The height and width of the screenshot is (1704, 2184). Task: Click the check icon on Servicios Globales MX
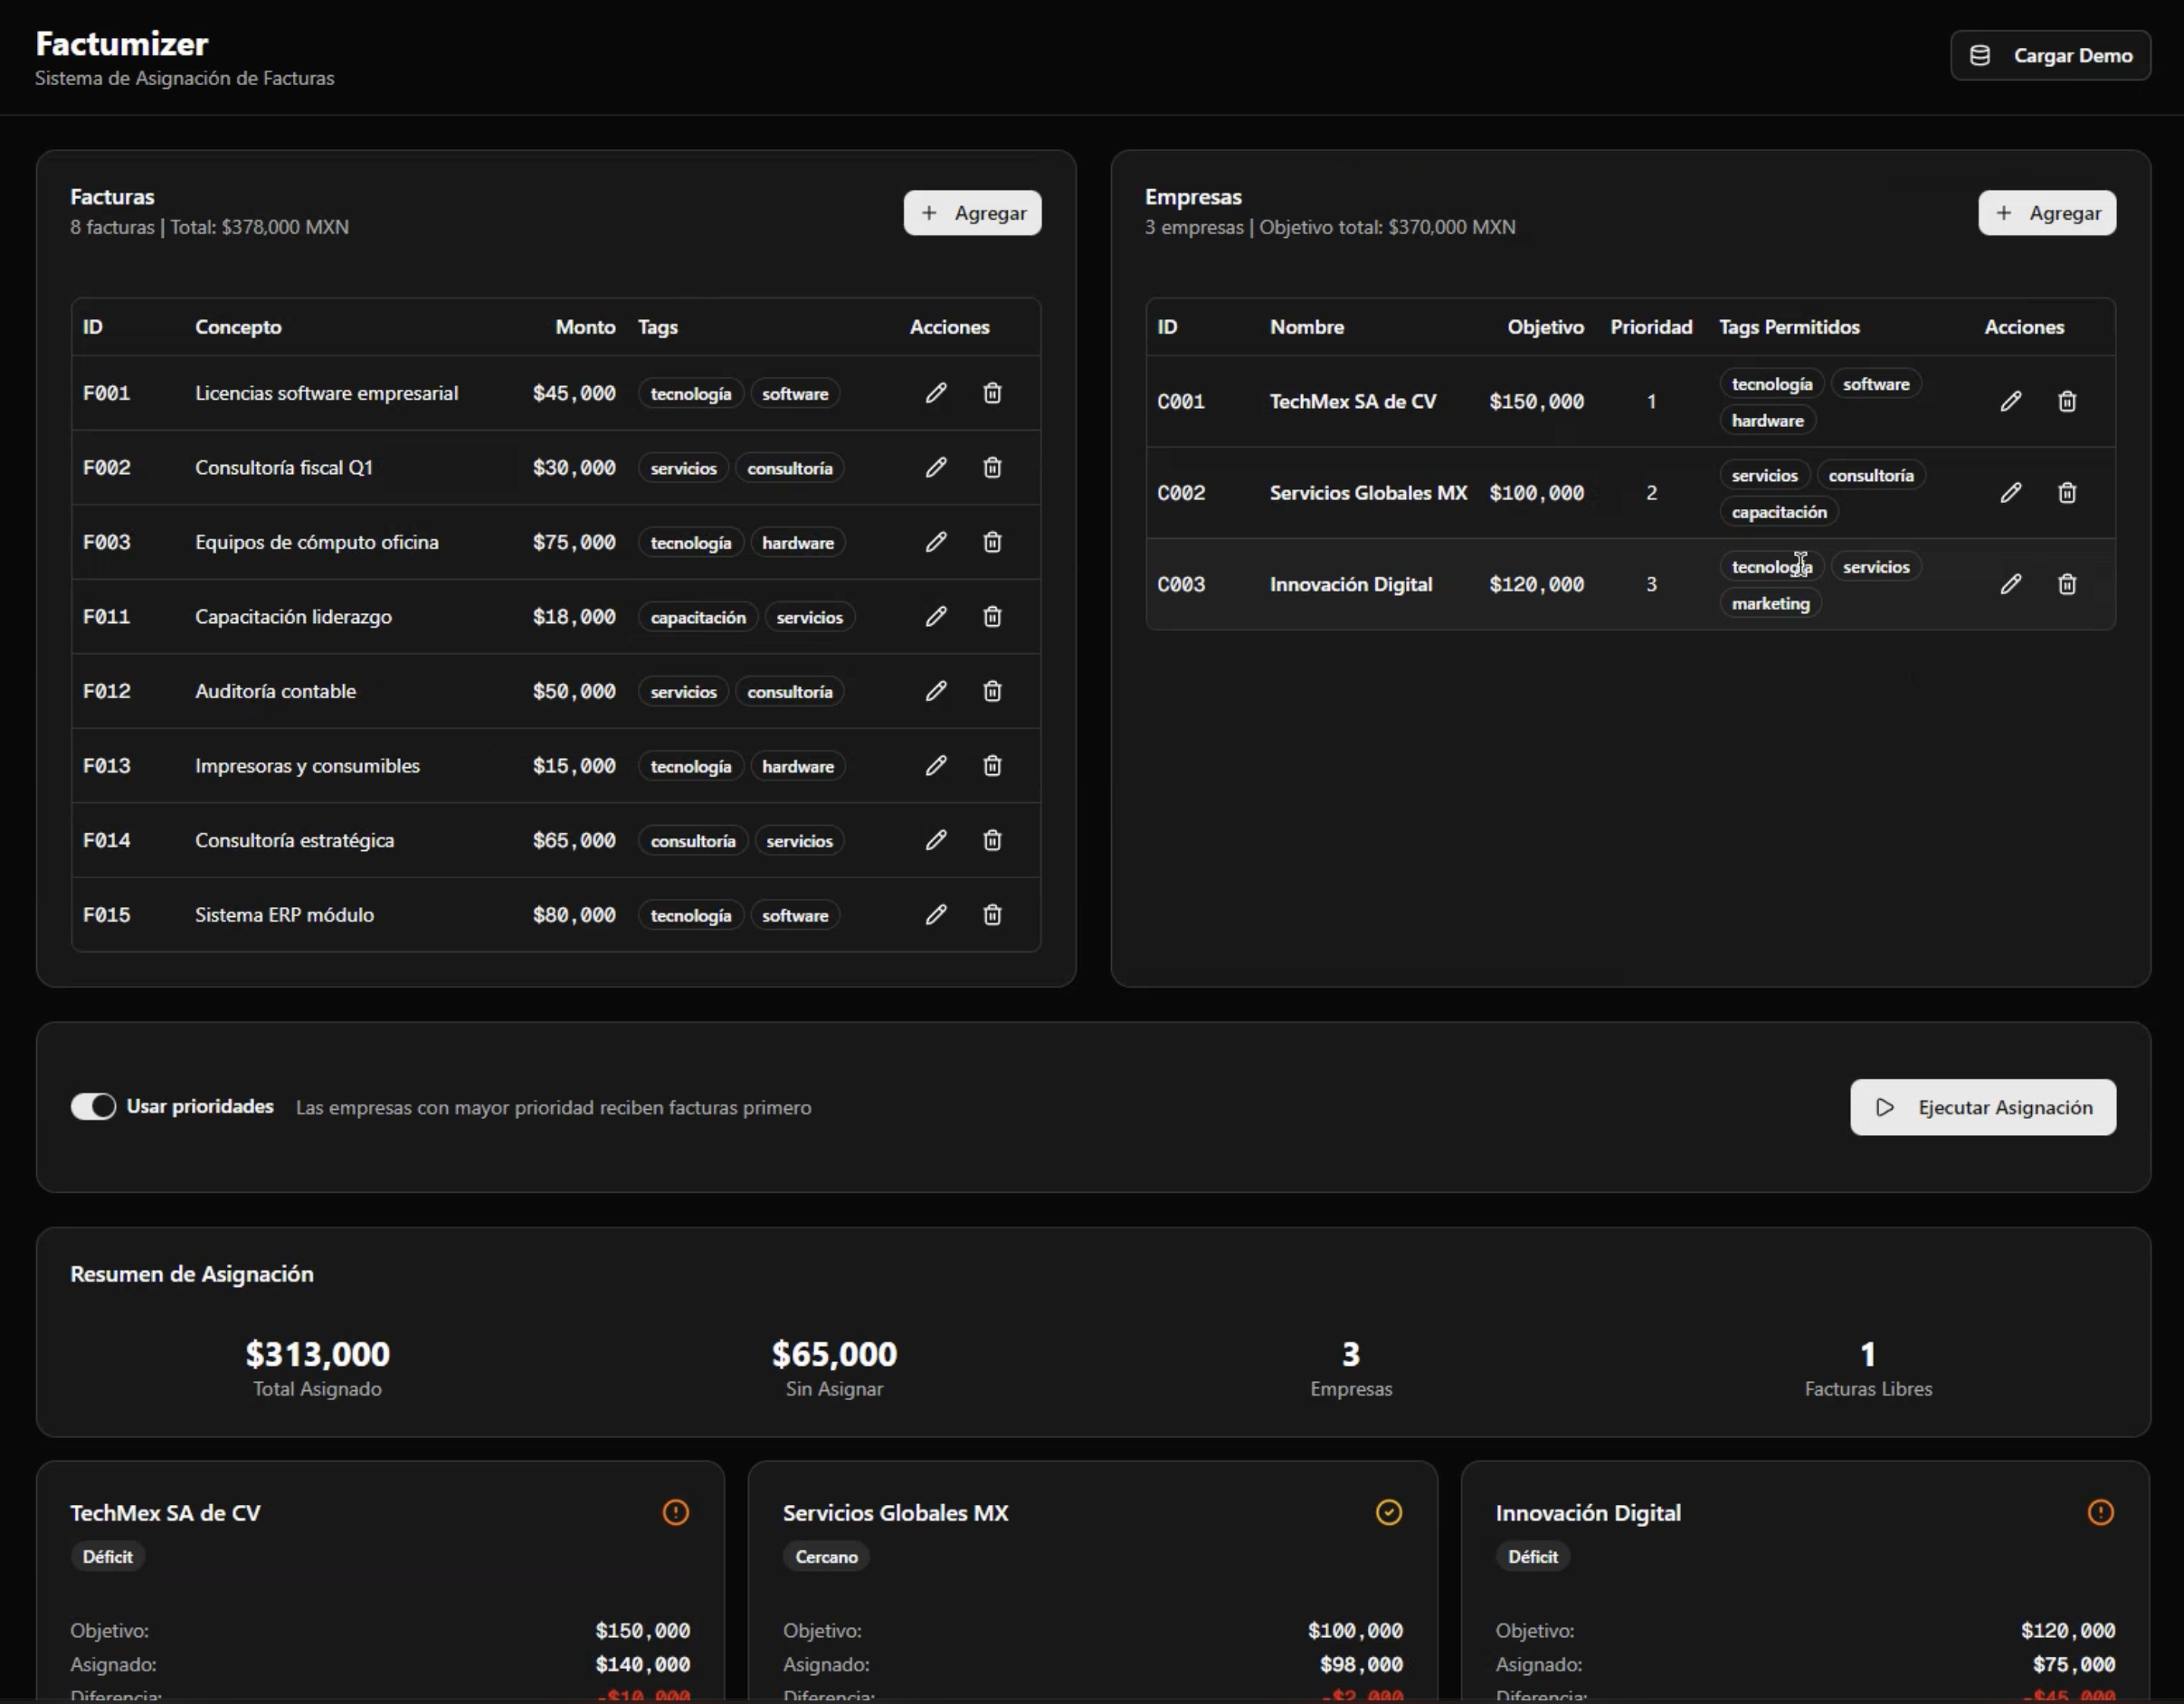pyautogui.click(x=1388, y=1512)
